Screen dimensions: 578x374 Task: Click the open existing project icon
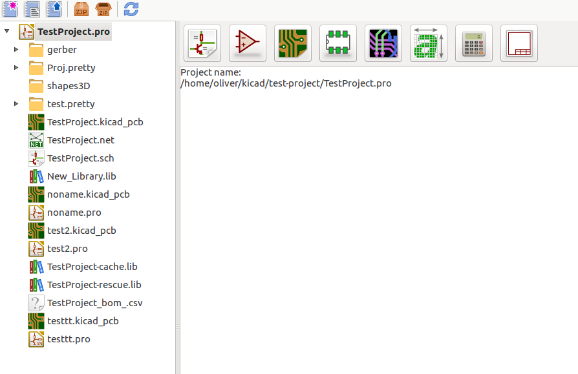tap(54, 9)
